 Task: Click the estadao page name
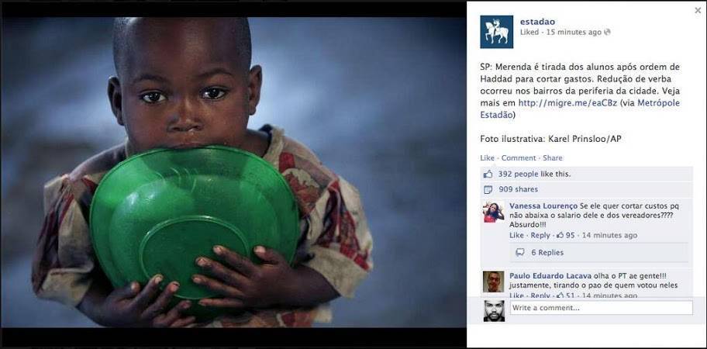[x=537, y=22]
